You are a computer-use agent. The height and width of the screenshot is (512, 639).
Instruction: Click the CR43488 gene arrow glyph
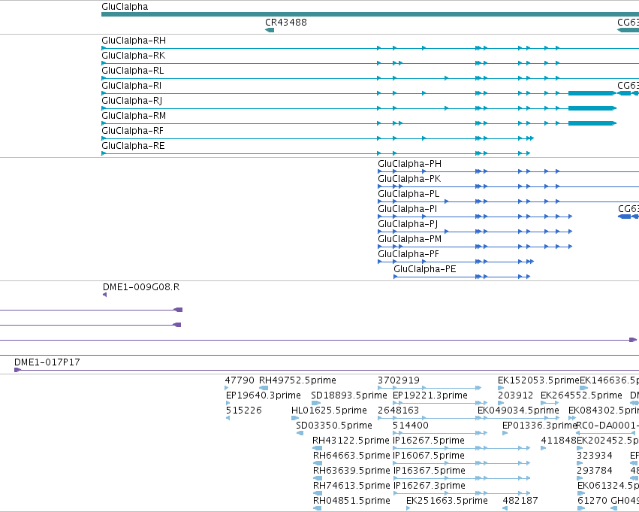[x=270, y=30]
